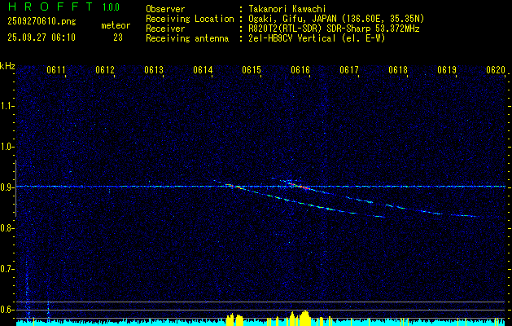Select the file name 2509270610.png
The image size is (512, 326).
[42, 22]
